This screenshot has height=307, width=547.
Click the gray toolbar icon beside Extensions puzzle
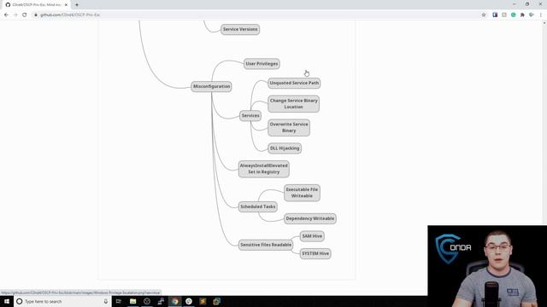pos(532,15)
